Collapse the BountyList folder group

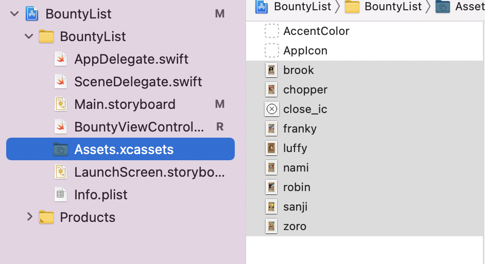coord(29,36)
